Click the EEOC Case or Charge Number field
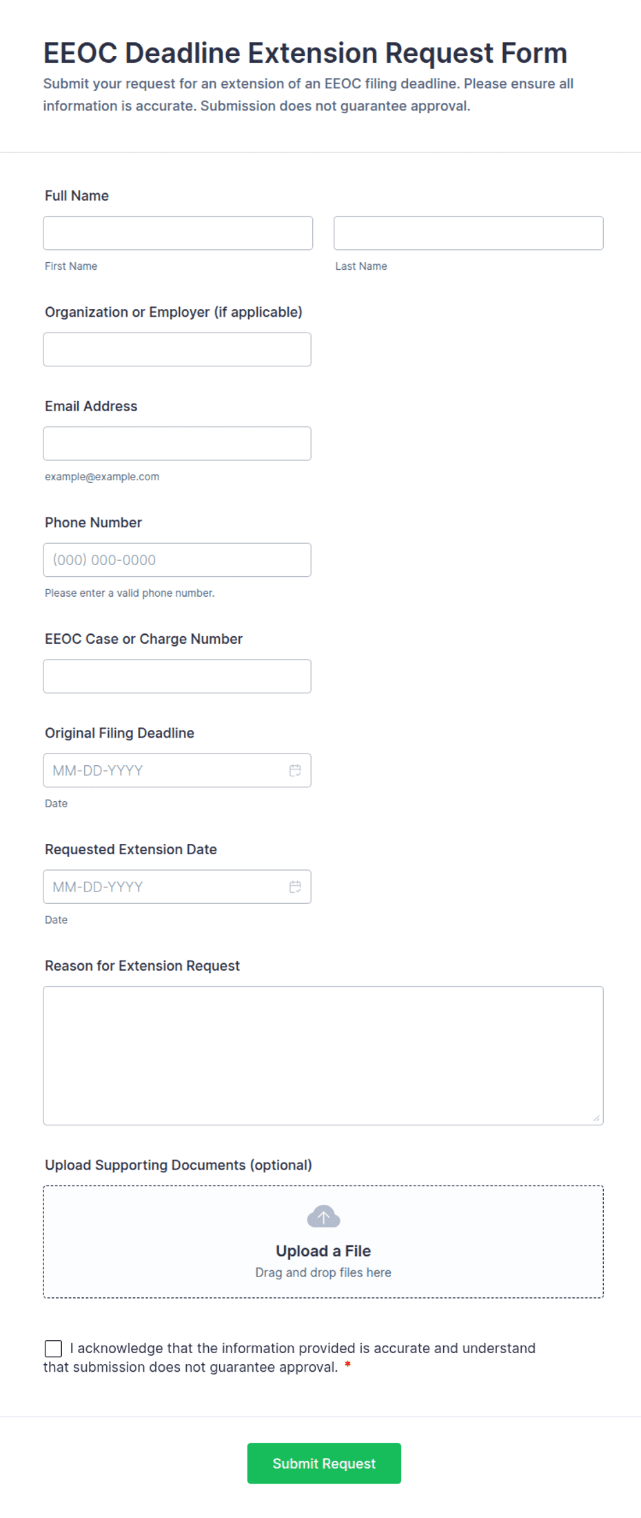This screenshot has width=641, height=1518. 177,677
